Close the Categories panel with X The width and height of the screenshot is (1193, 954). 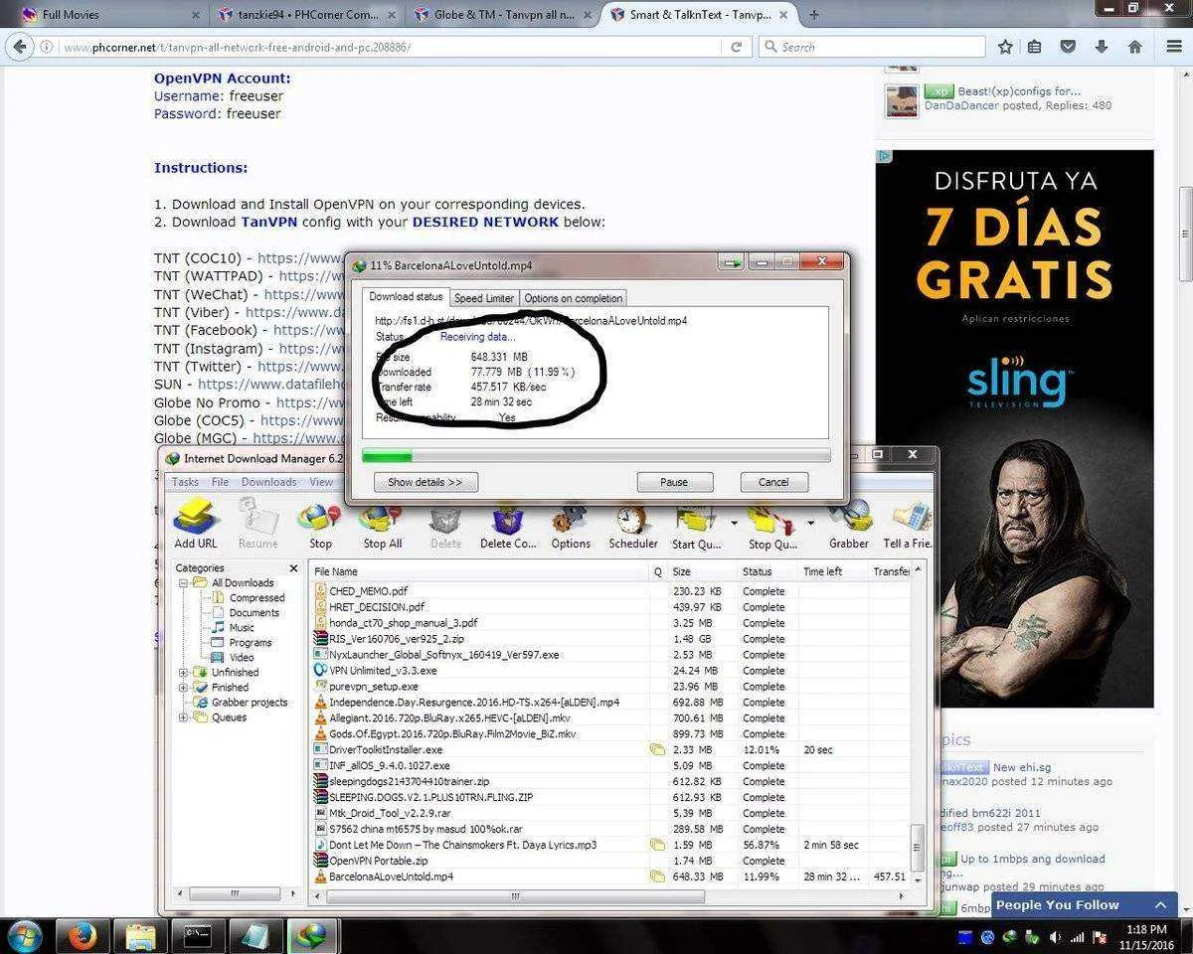(293, 568)
